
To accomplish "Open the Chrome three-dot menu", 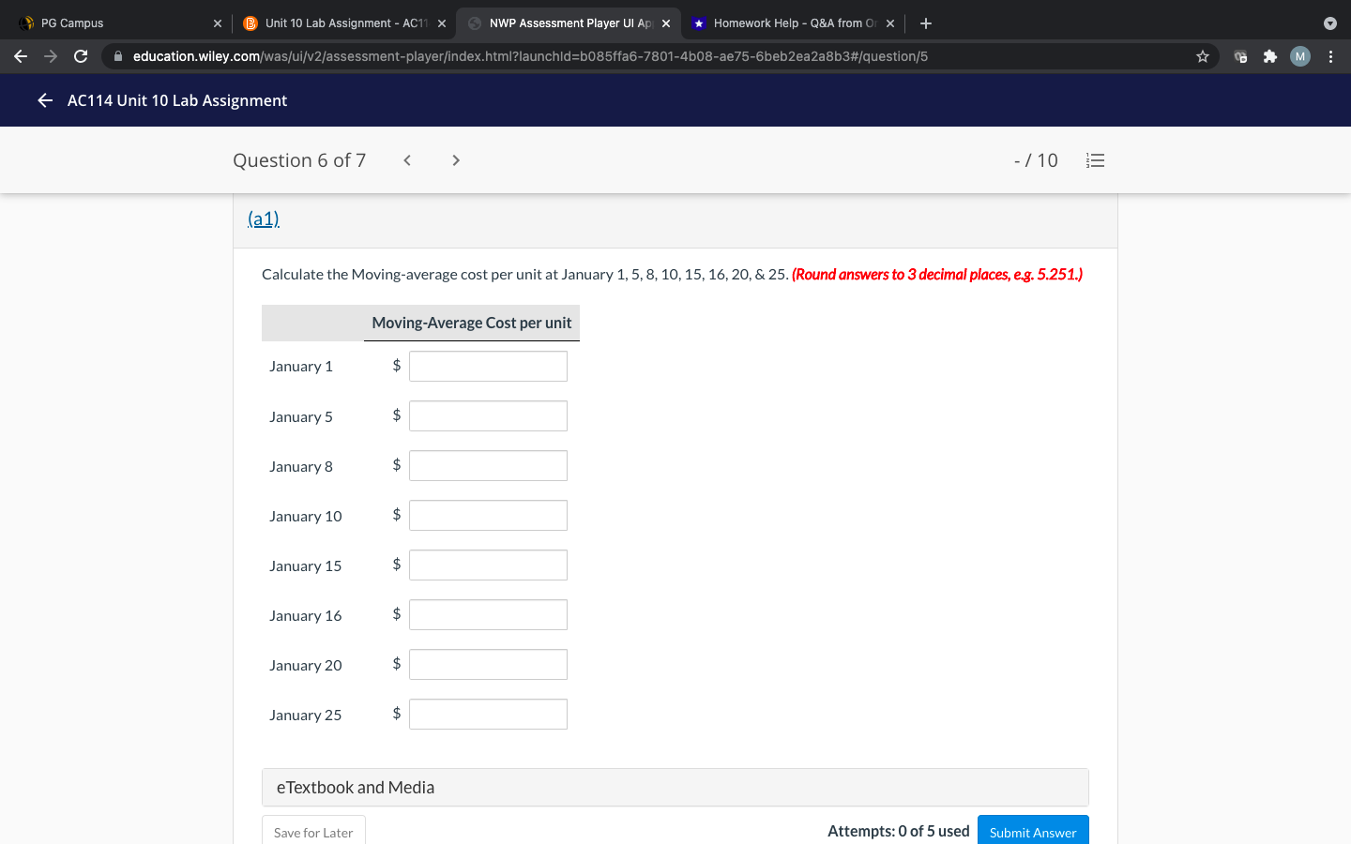I will click(x=1329, y=56).
